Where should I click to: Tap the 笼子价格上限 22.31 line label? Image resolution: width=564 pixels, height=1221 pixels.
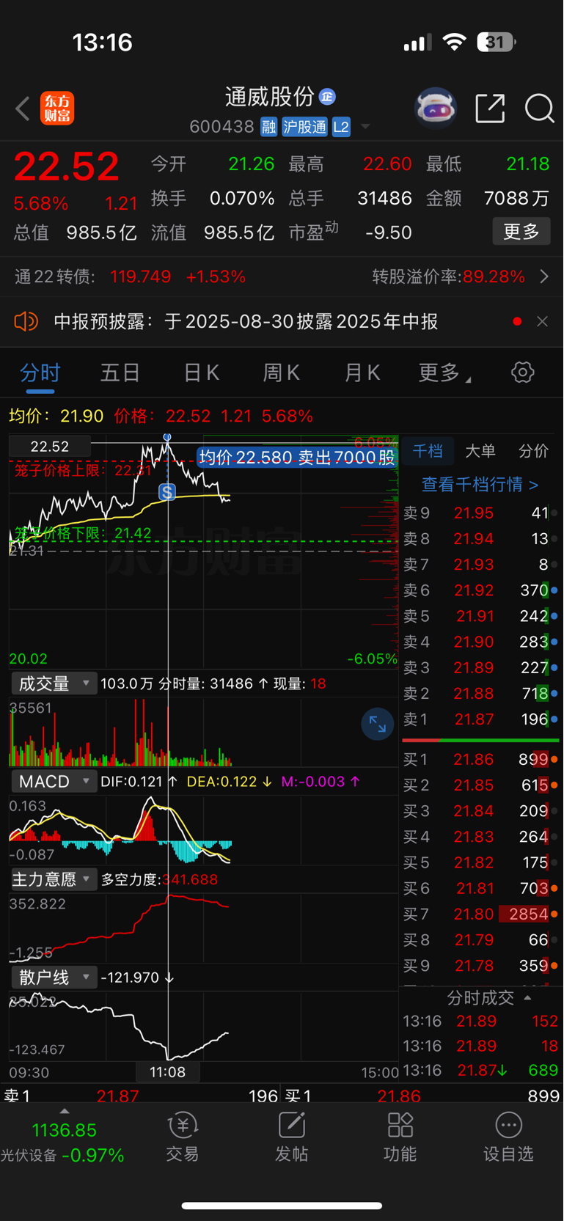click(83, 470)
